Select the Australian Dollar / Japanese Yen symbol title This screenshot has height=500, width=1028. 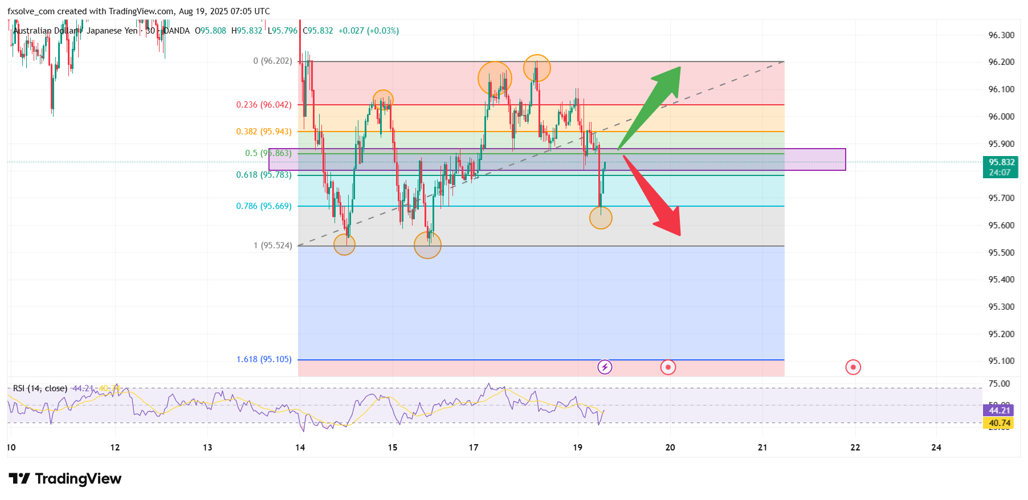(75, 31)
